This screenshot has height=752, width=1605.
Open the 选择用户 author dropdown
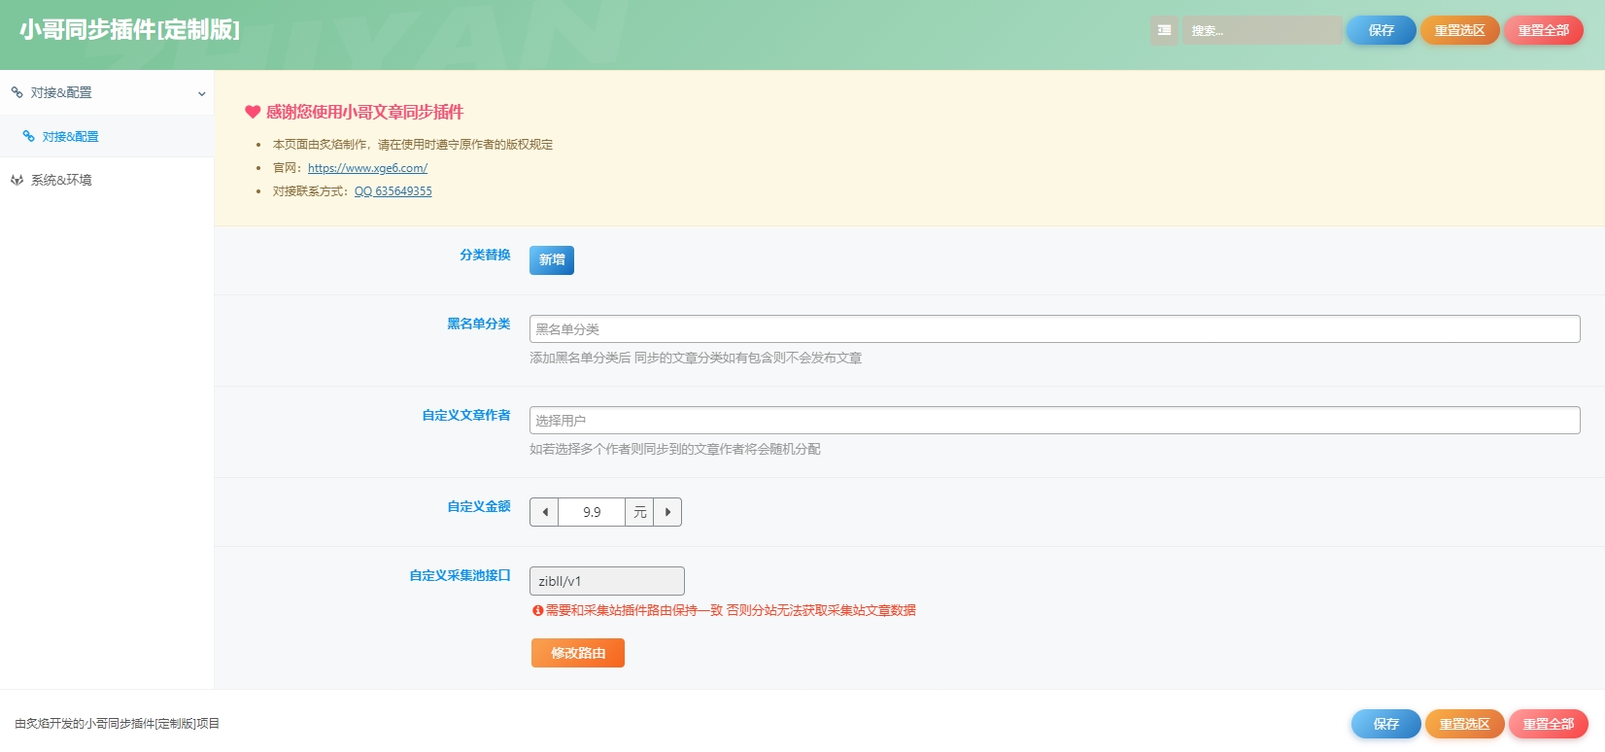coord(1054,421)
